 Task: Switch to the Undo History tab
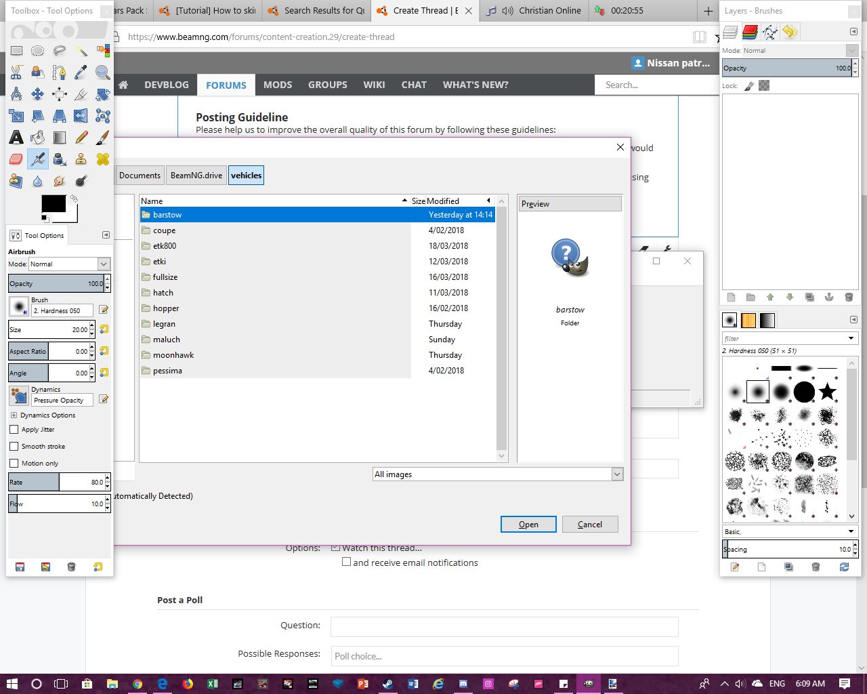pyautogui.click(x=789, y=32)
